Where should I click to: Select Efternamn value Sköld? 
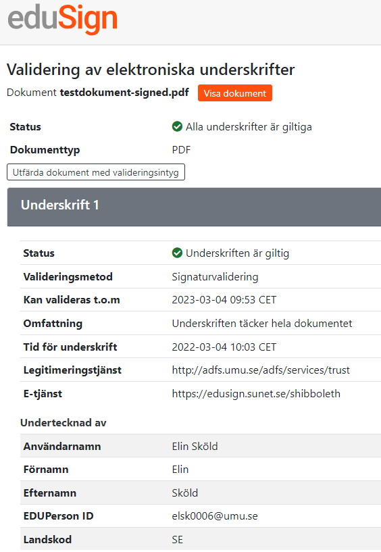pos(185,493)
